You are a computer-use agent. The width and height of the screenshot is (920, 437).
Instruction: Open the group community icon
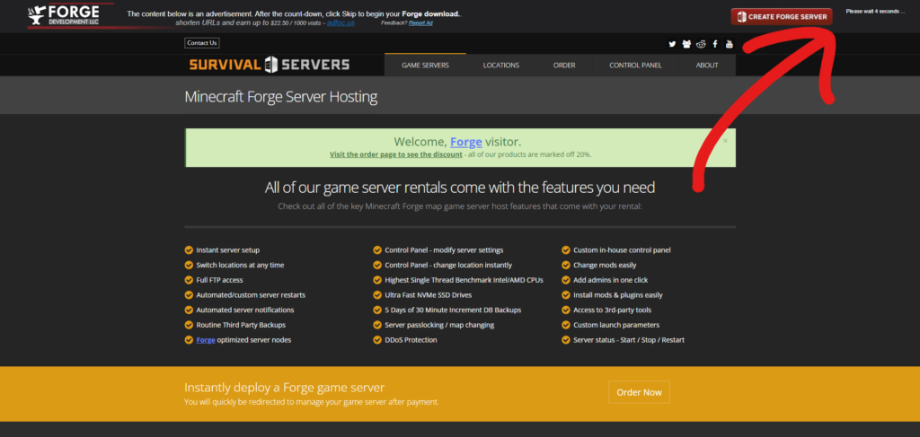(x=686, y=44)
